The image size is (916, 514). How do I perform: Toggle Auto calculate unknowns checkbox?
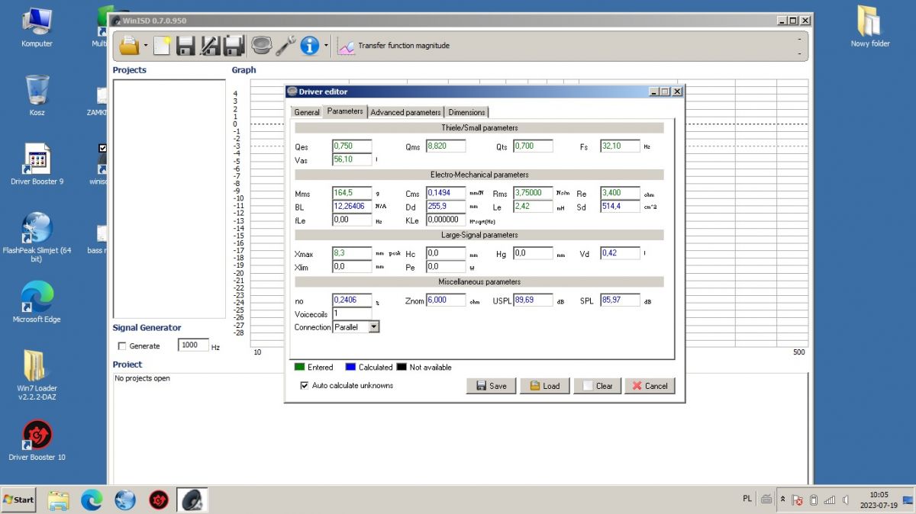pyautogui.click(x=305, y=386)
